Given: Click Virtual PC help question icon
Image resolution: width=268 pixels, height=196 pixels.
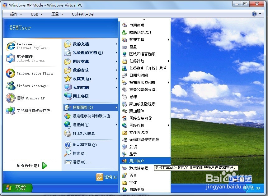Looking at the screenshot, I should (254, 14).
